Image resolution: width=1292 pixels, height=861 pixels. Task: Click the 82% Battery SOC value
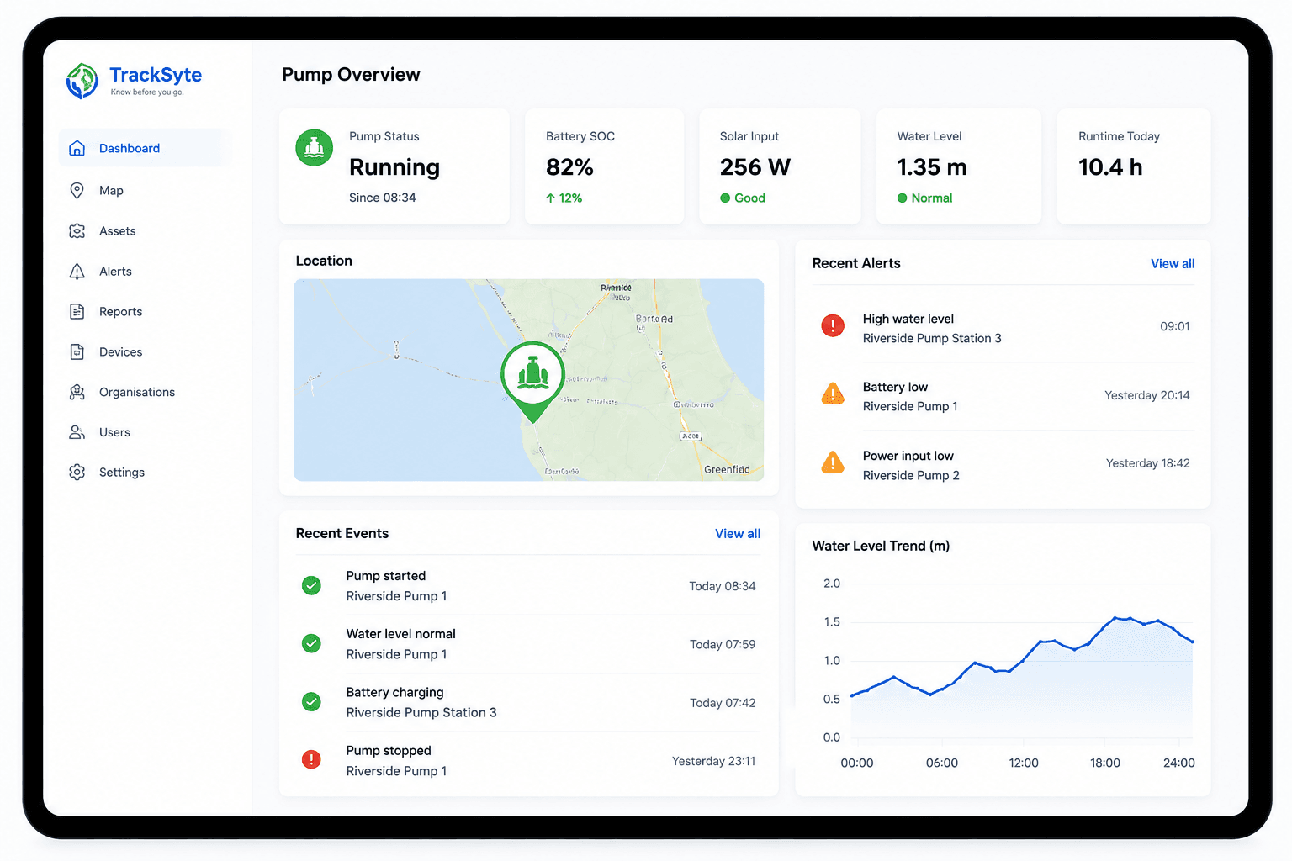click(x=569, y=167)
